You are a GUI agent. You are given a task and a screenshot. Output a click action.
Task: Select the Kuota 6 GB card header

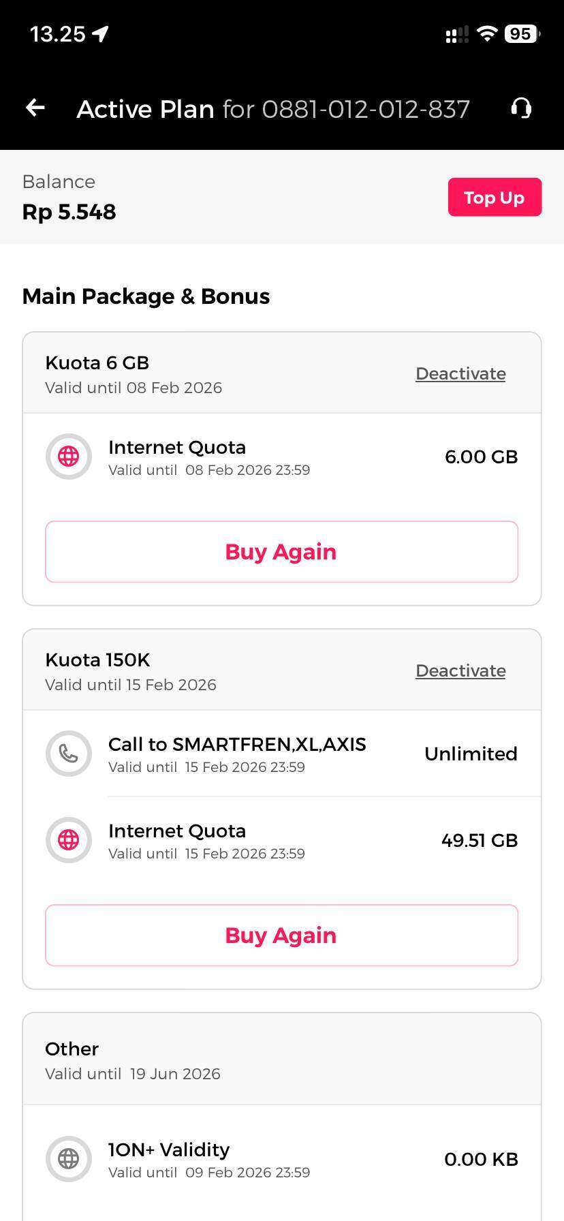(x=204, y=373)
